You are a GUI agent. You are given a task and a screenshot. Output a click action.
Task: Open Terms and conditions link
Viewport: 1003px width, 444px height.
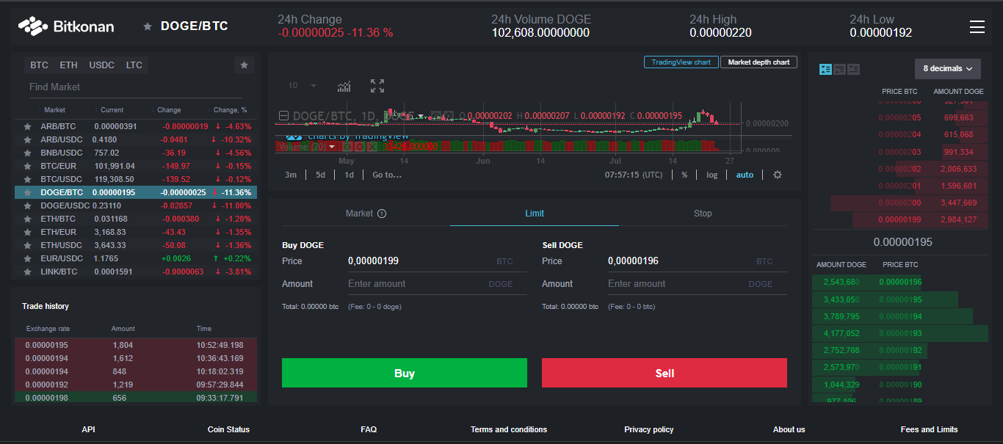[x=509, y=429]
